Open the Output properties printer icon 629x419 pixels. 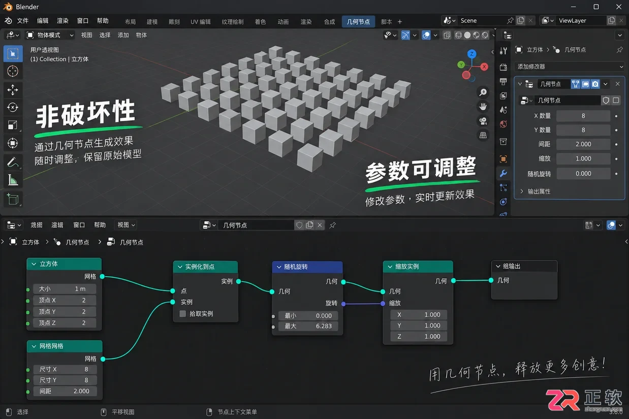coord(503,81)
